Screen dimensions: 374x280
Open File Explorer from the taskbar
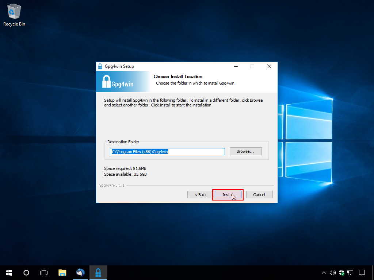[x=62, y=272]
